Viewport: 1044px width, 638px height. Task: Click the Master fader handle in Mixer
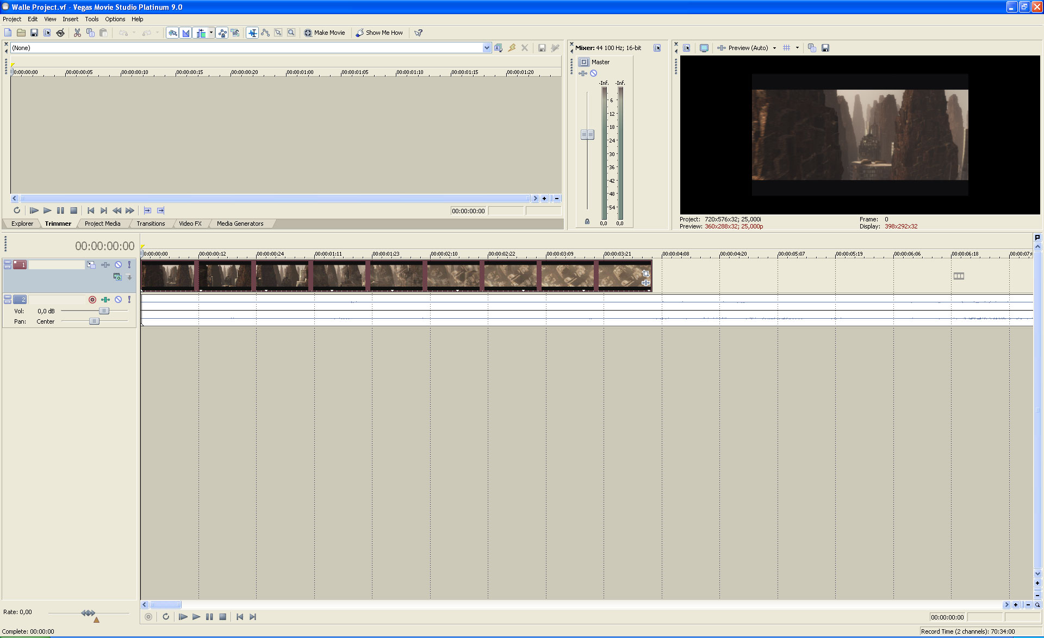click(587, 134)
